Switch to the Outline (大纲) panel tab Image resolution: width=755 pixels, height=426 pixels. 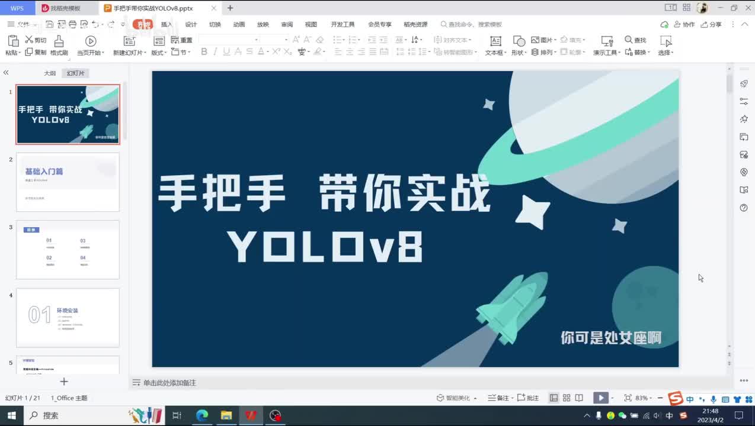point(50,73)
